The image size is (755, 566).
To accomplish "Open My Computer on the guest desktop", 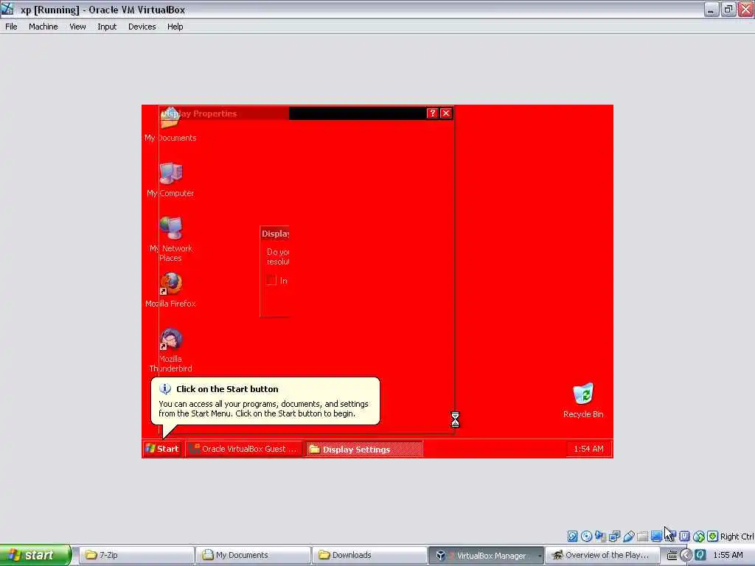I will (170, 179).
